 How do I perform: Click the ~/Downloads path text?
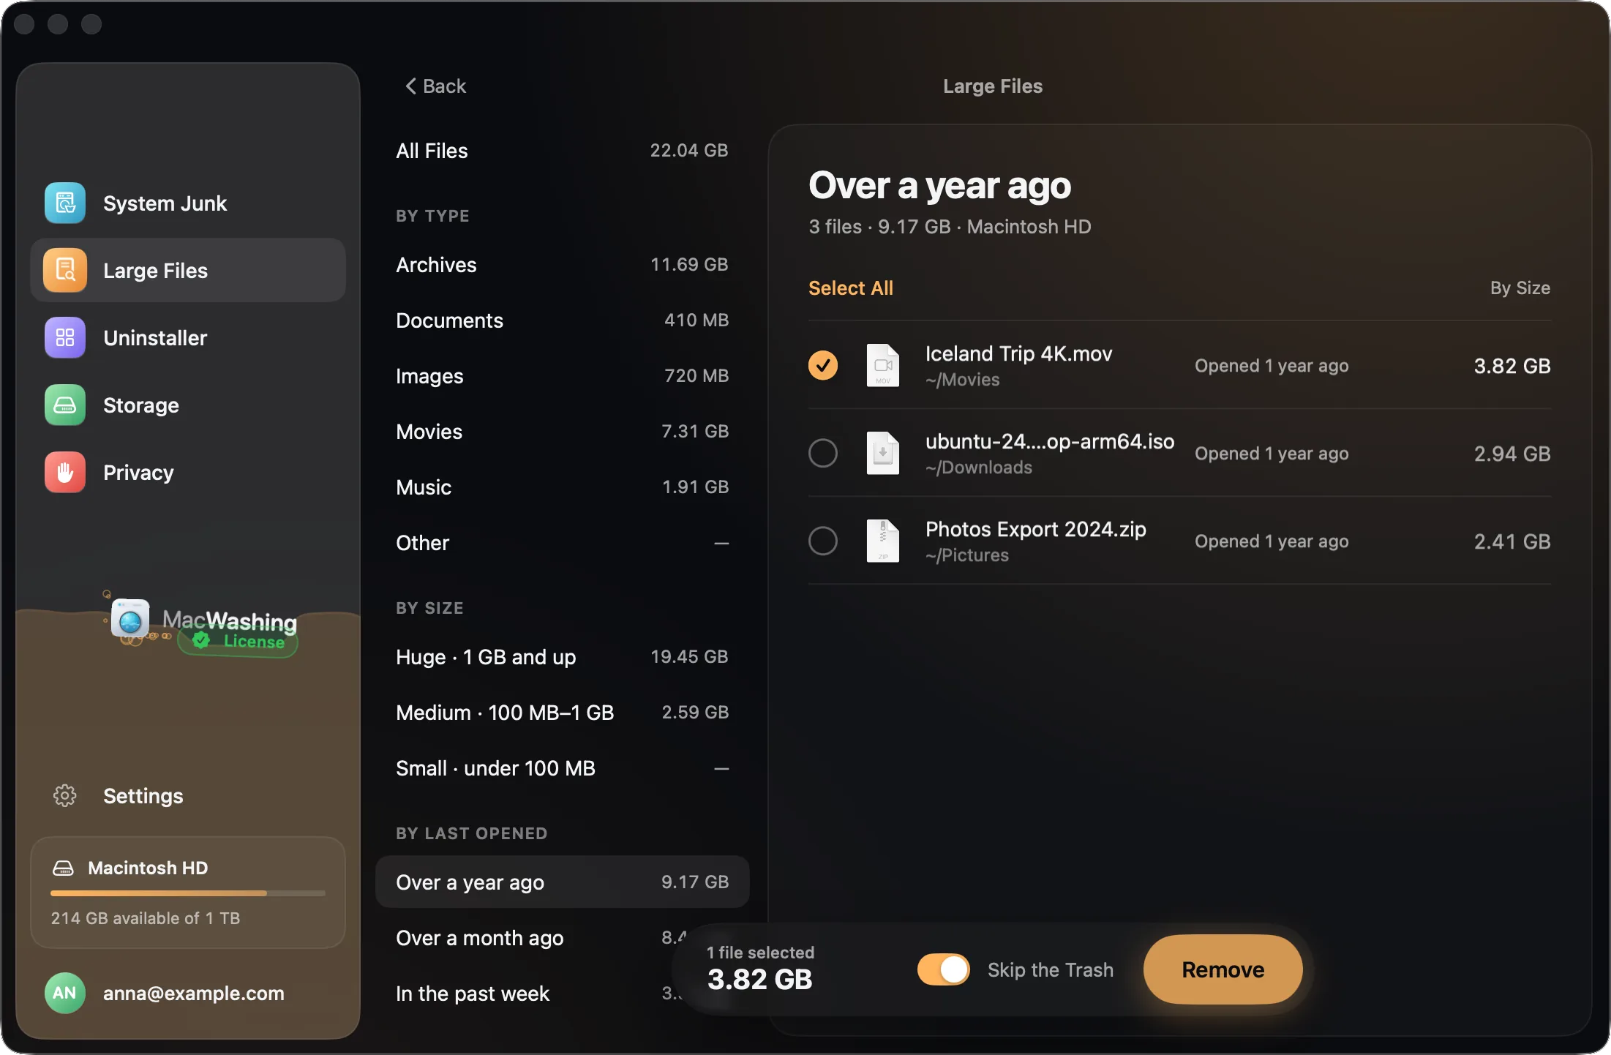979,468
